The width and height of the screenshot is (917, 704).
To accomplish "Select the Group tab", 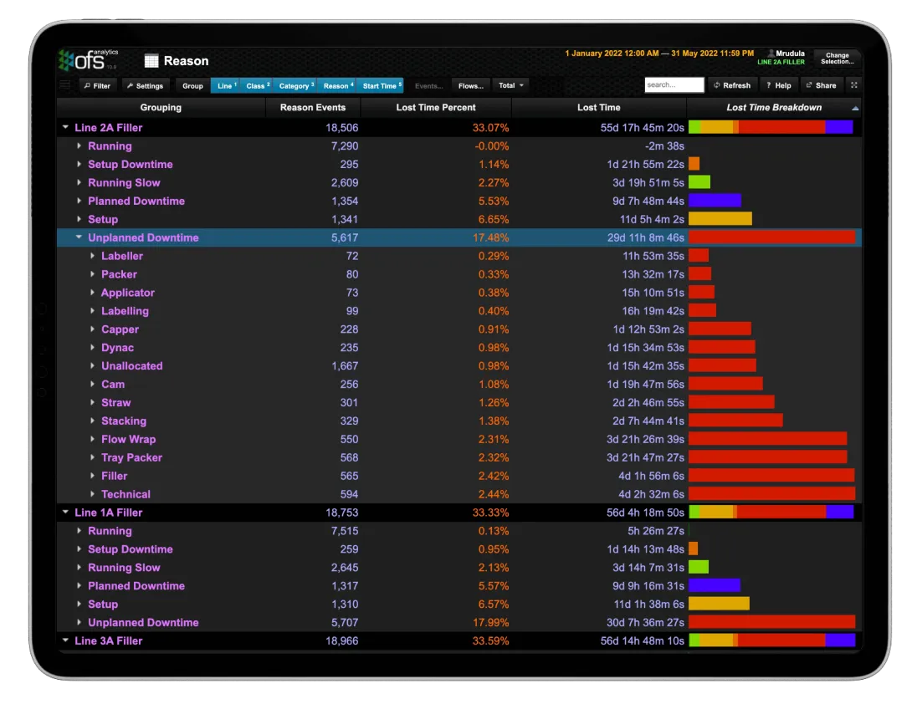I will [192, 85].
